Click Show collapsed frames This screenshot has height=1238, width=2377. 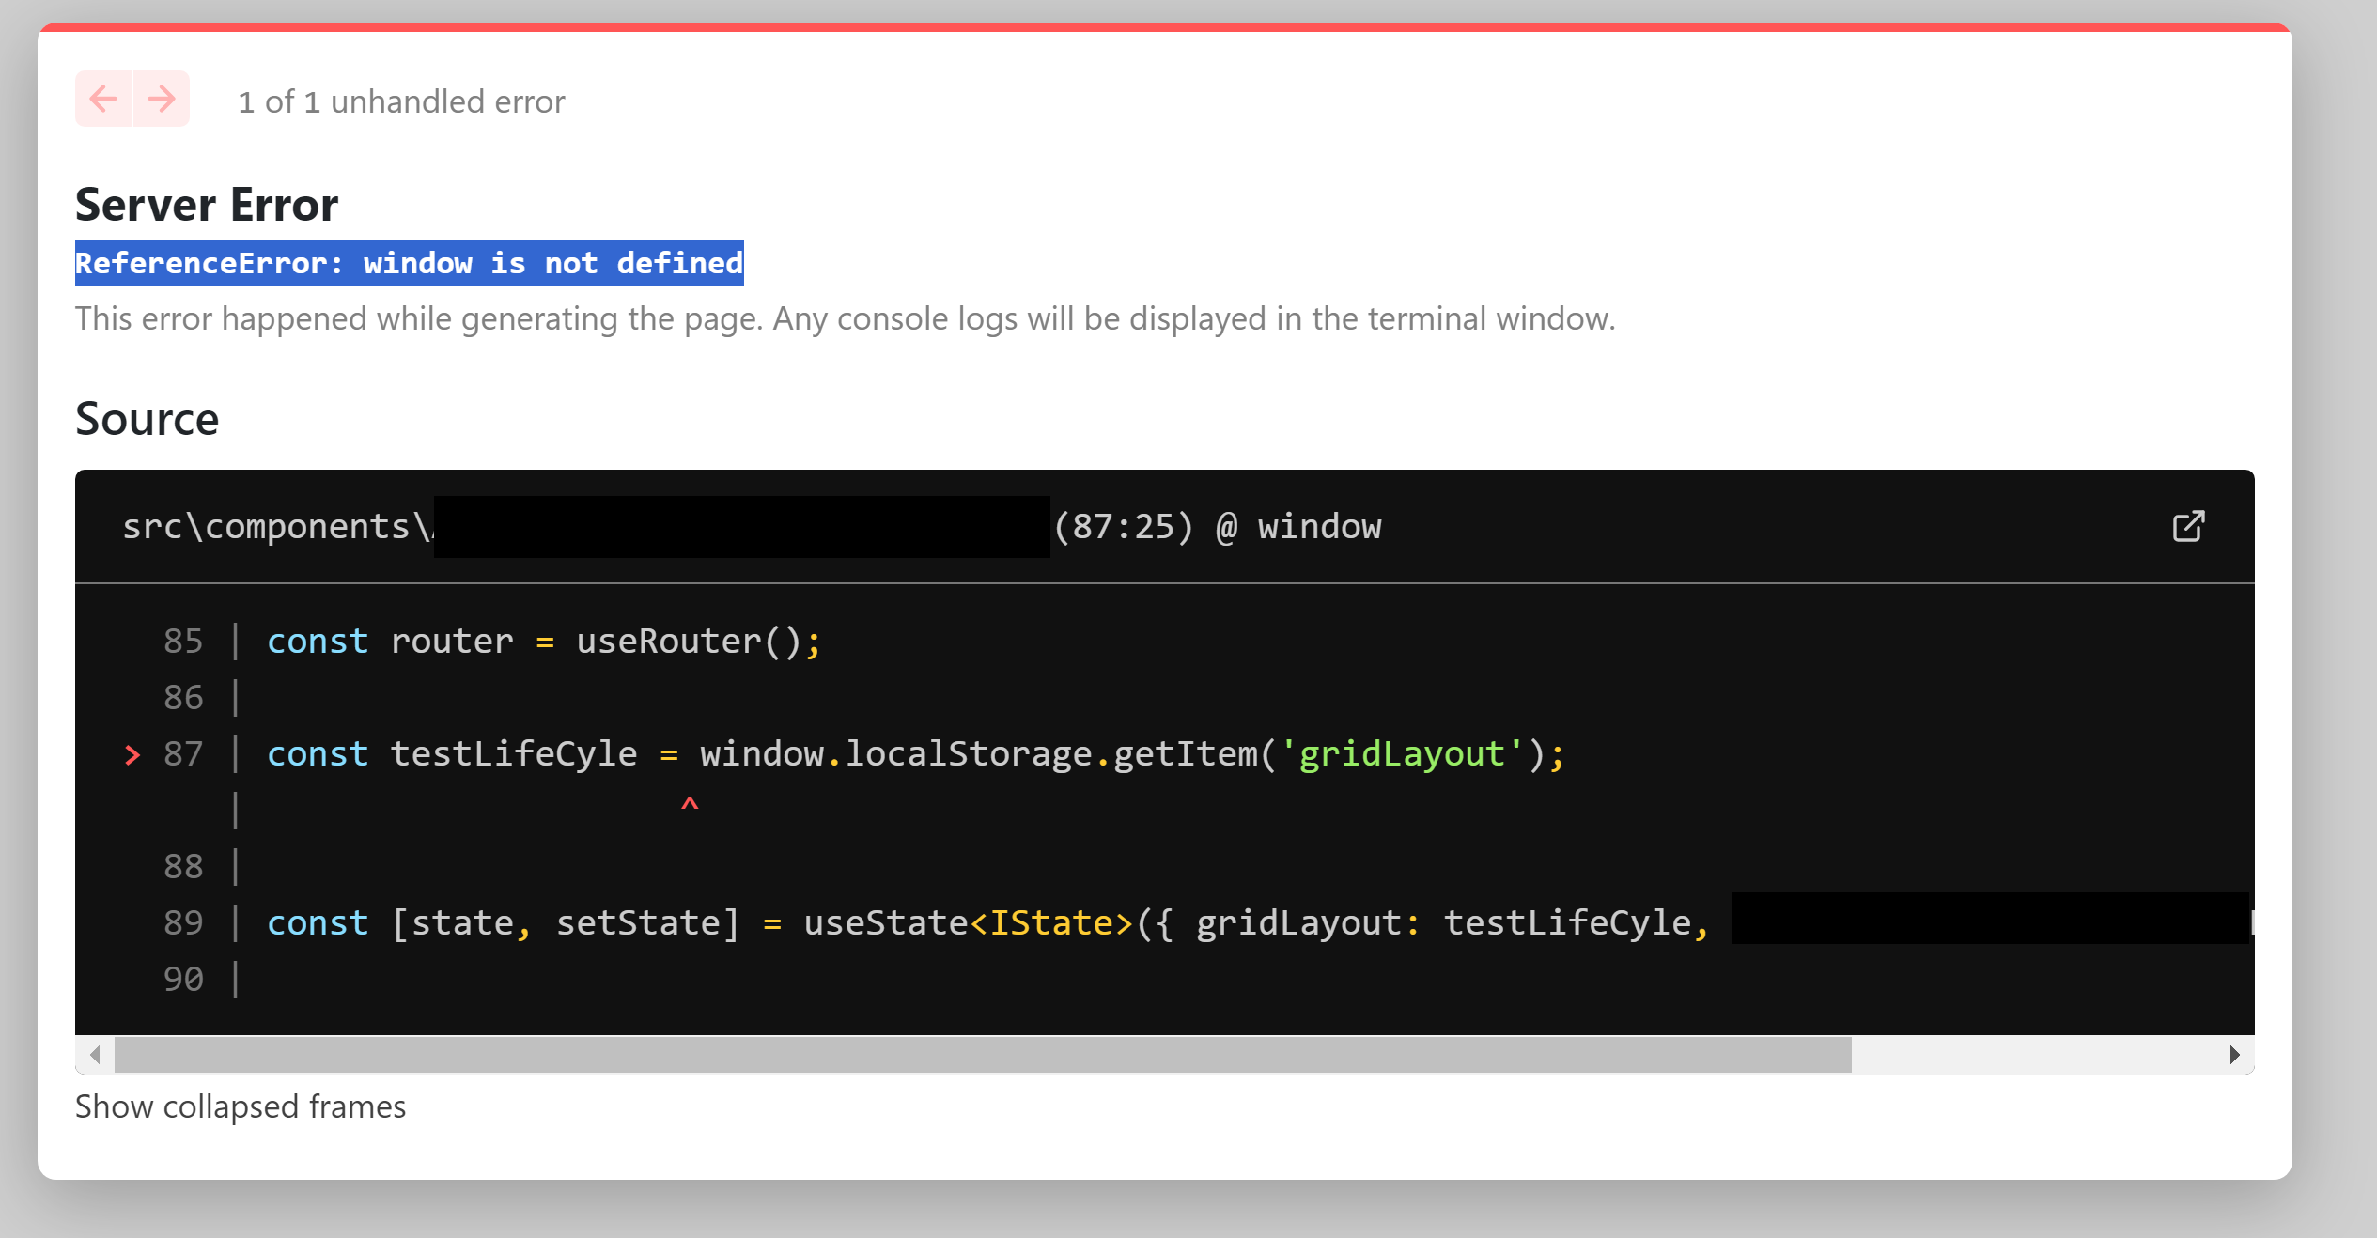[241, 1106]
